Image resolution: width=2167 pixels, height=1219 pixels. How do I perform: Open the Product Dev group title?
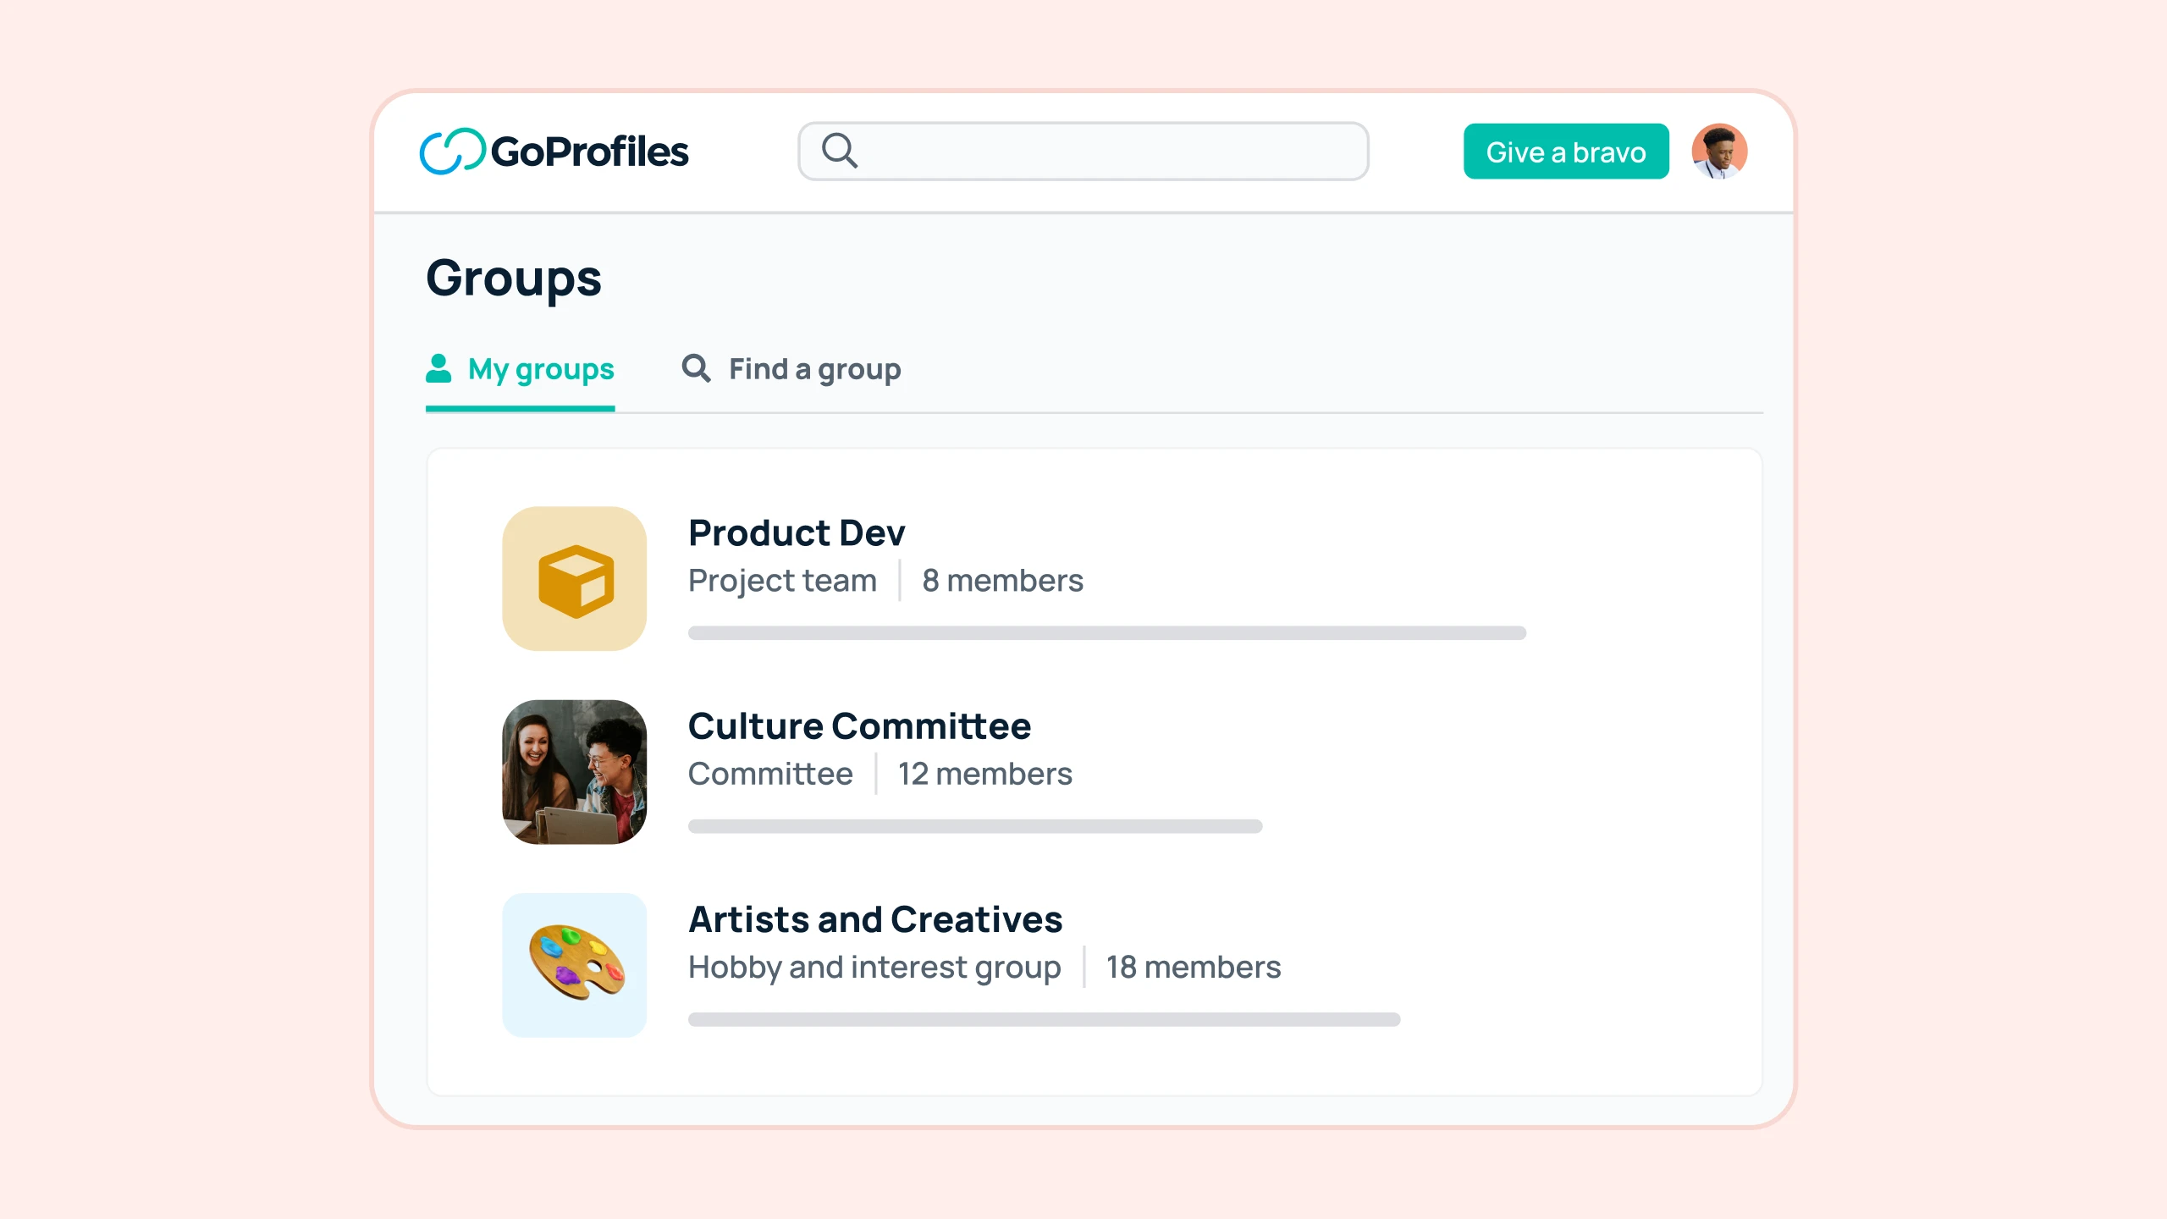click(797, 533)
